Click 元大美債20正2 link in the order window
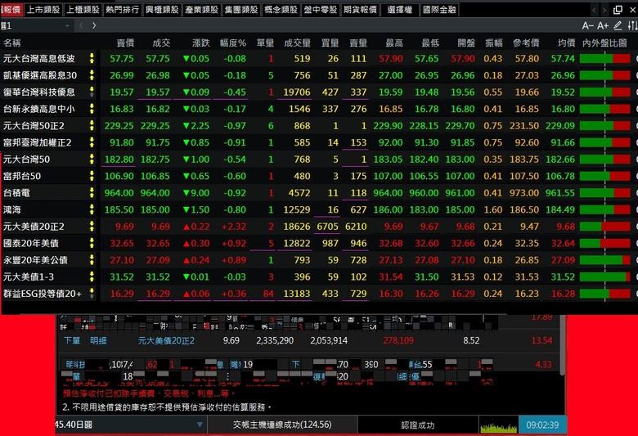This screenshot has width=638, height=436. [166, 340]
